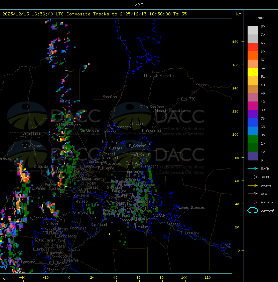Image resolution: width=278 pixels, height=282 pixels.
Task: Select the red swatch in the dBZ scale
Action: tap(253, 47)
